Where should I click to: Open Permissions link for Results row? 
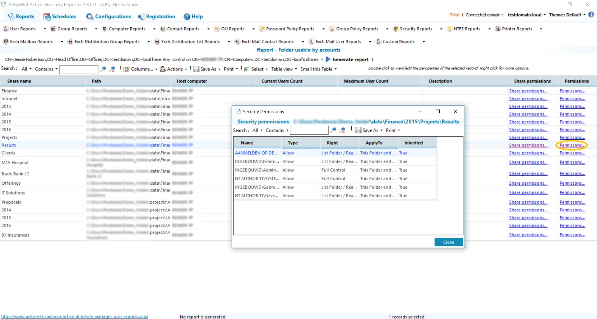click(x=572, y=145)
